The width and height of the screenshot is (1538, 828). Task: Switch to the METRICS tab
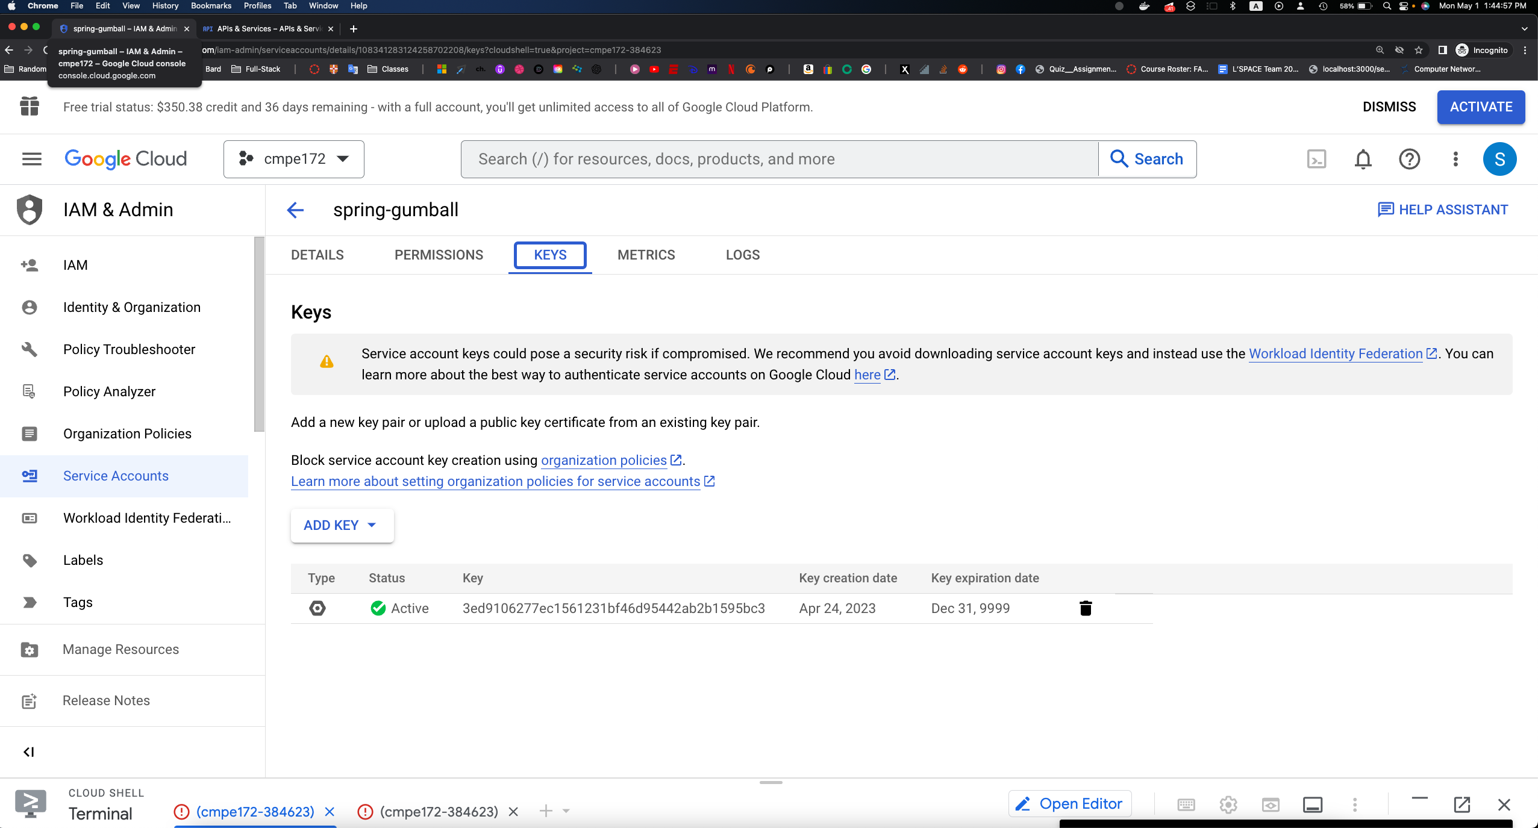click(x=645, y=255)
